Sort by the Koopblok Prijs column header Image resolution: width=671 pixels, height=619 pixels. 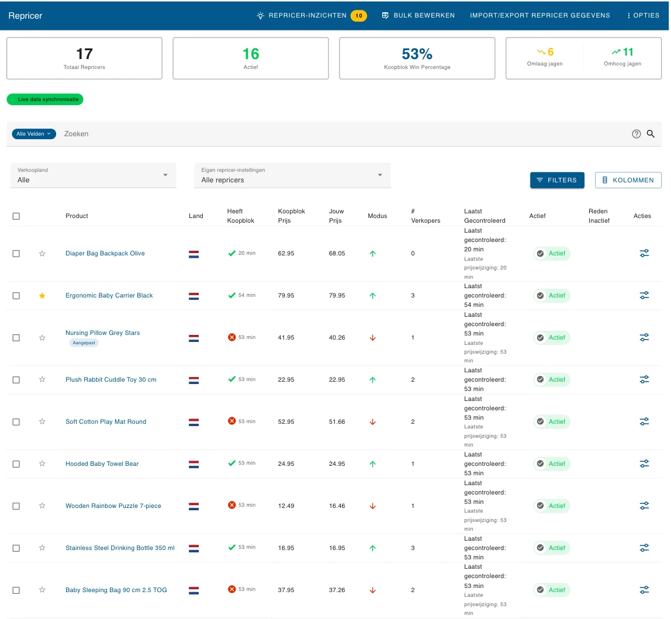point(292,216)
